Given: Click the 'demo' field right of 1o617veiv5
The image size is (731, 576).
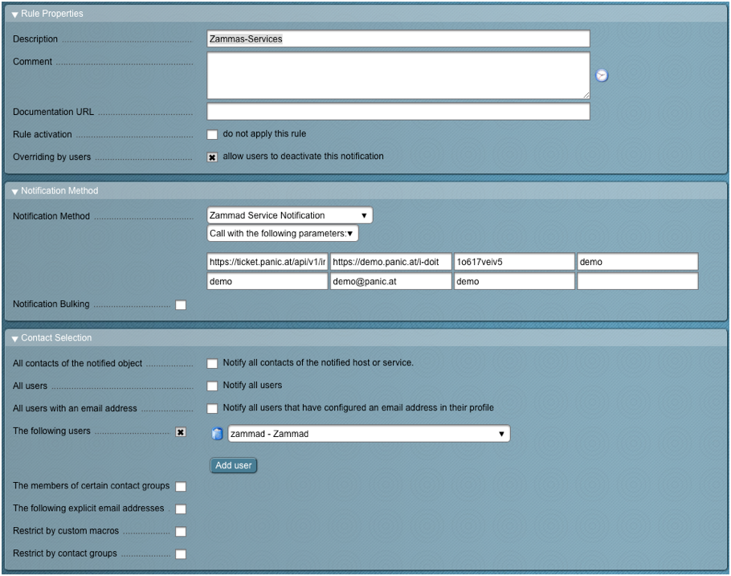Looking at the screenshot, I should tap(637, 262).
